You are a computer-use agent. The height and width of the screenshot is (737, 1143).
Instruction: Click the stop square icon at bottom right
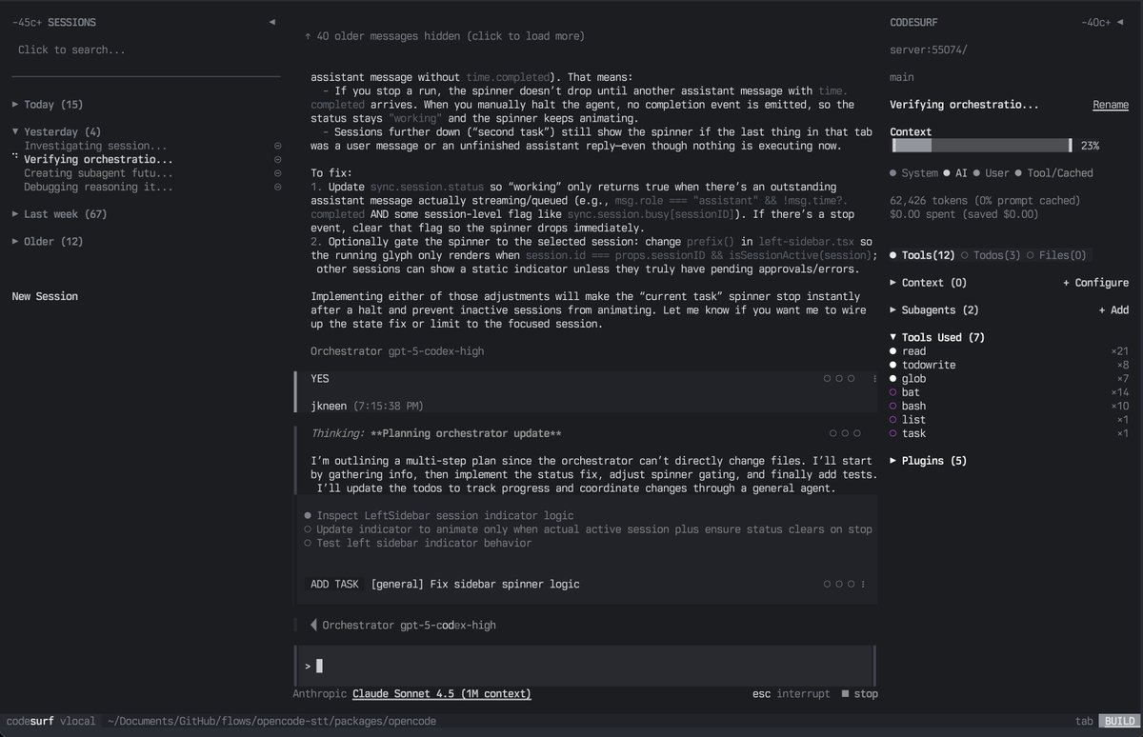pyautogui.click(x=846, y=693)
